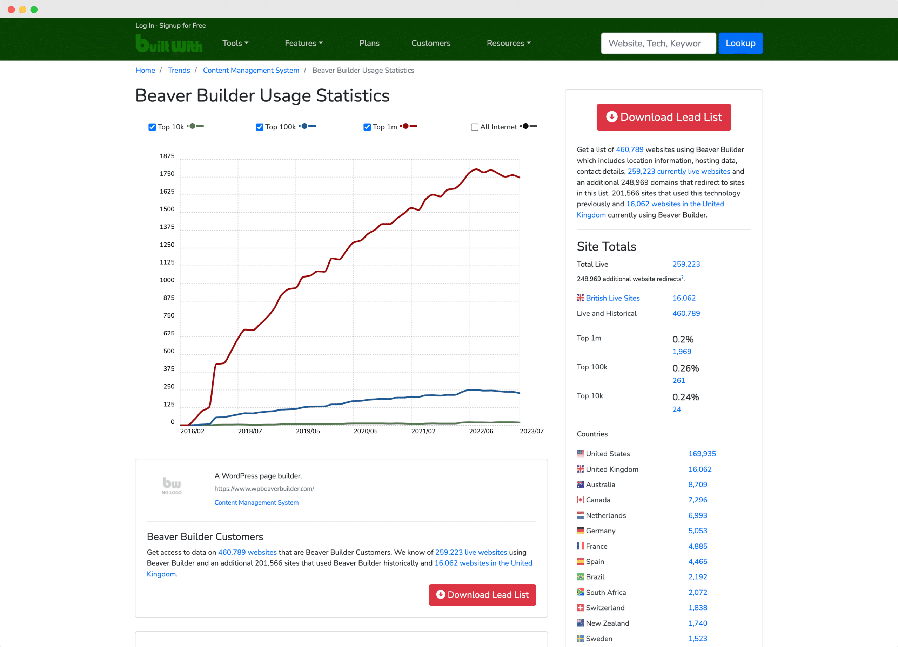Click '259,223 live websites' link in Customers paragraph

[x=471, y=552]
